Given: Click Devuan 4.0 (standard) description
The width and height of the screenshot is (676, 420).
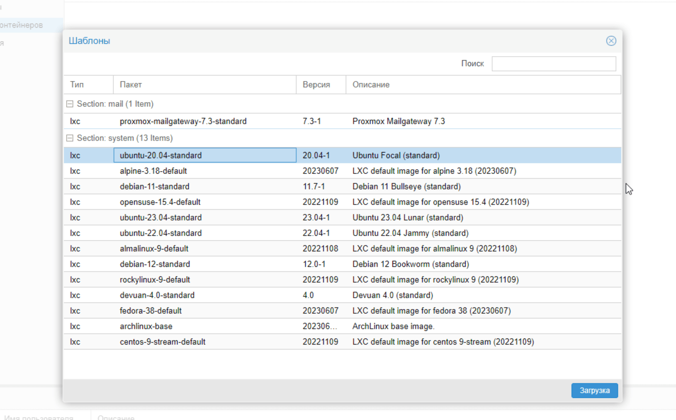Looking at the screenshot, I should click(x=393, y=295).
